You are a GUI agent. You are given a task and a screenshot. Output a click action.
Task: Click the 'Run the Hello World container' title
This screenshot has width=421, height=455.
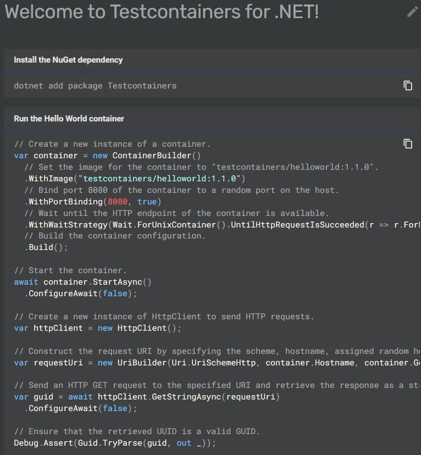69,119
